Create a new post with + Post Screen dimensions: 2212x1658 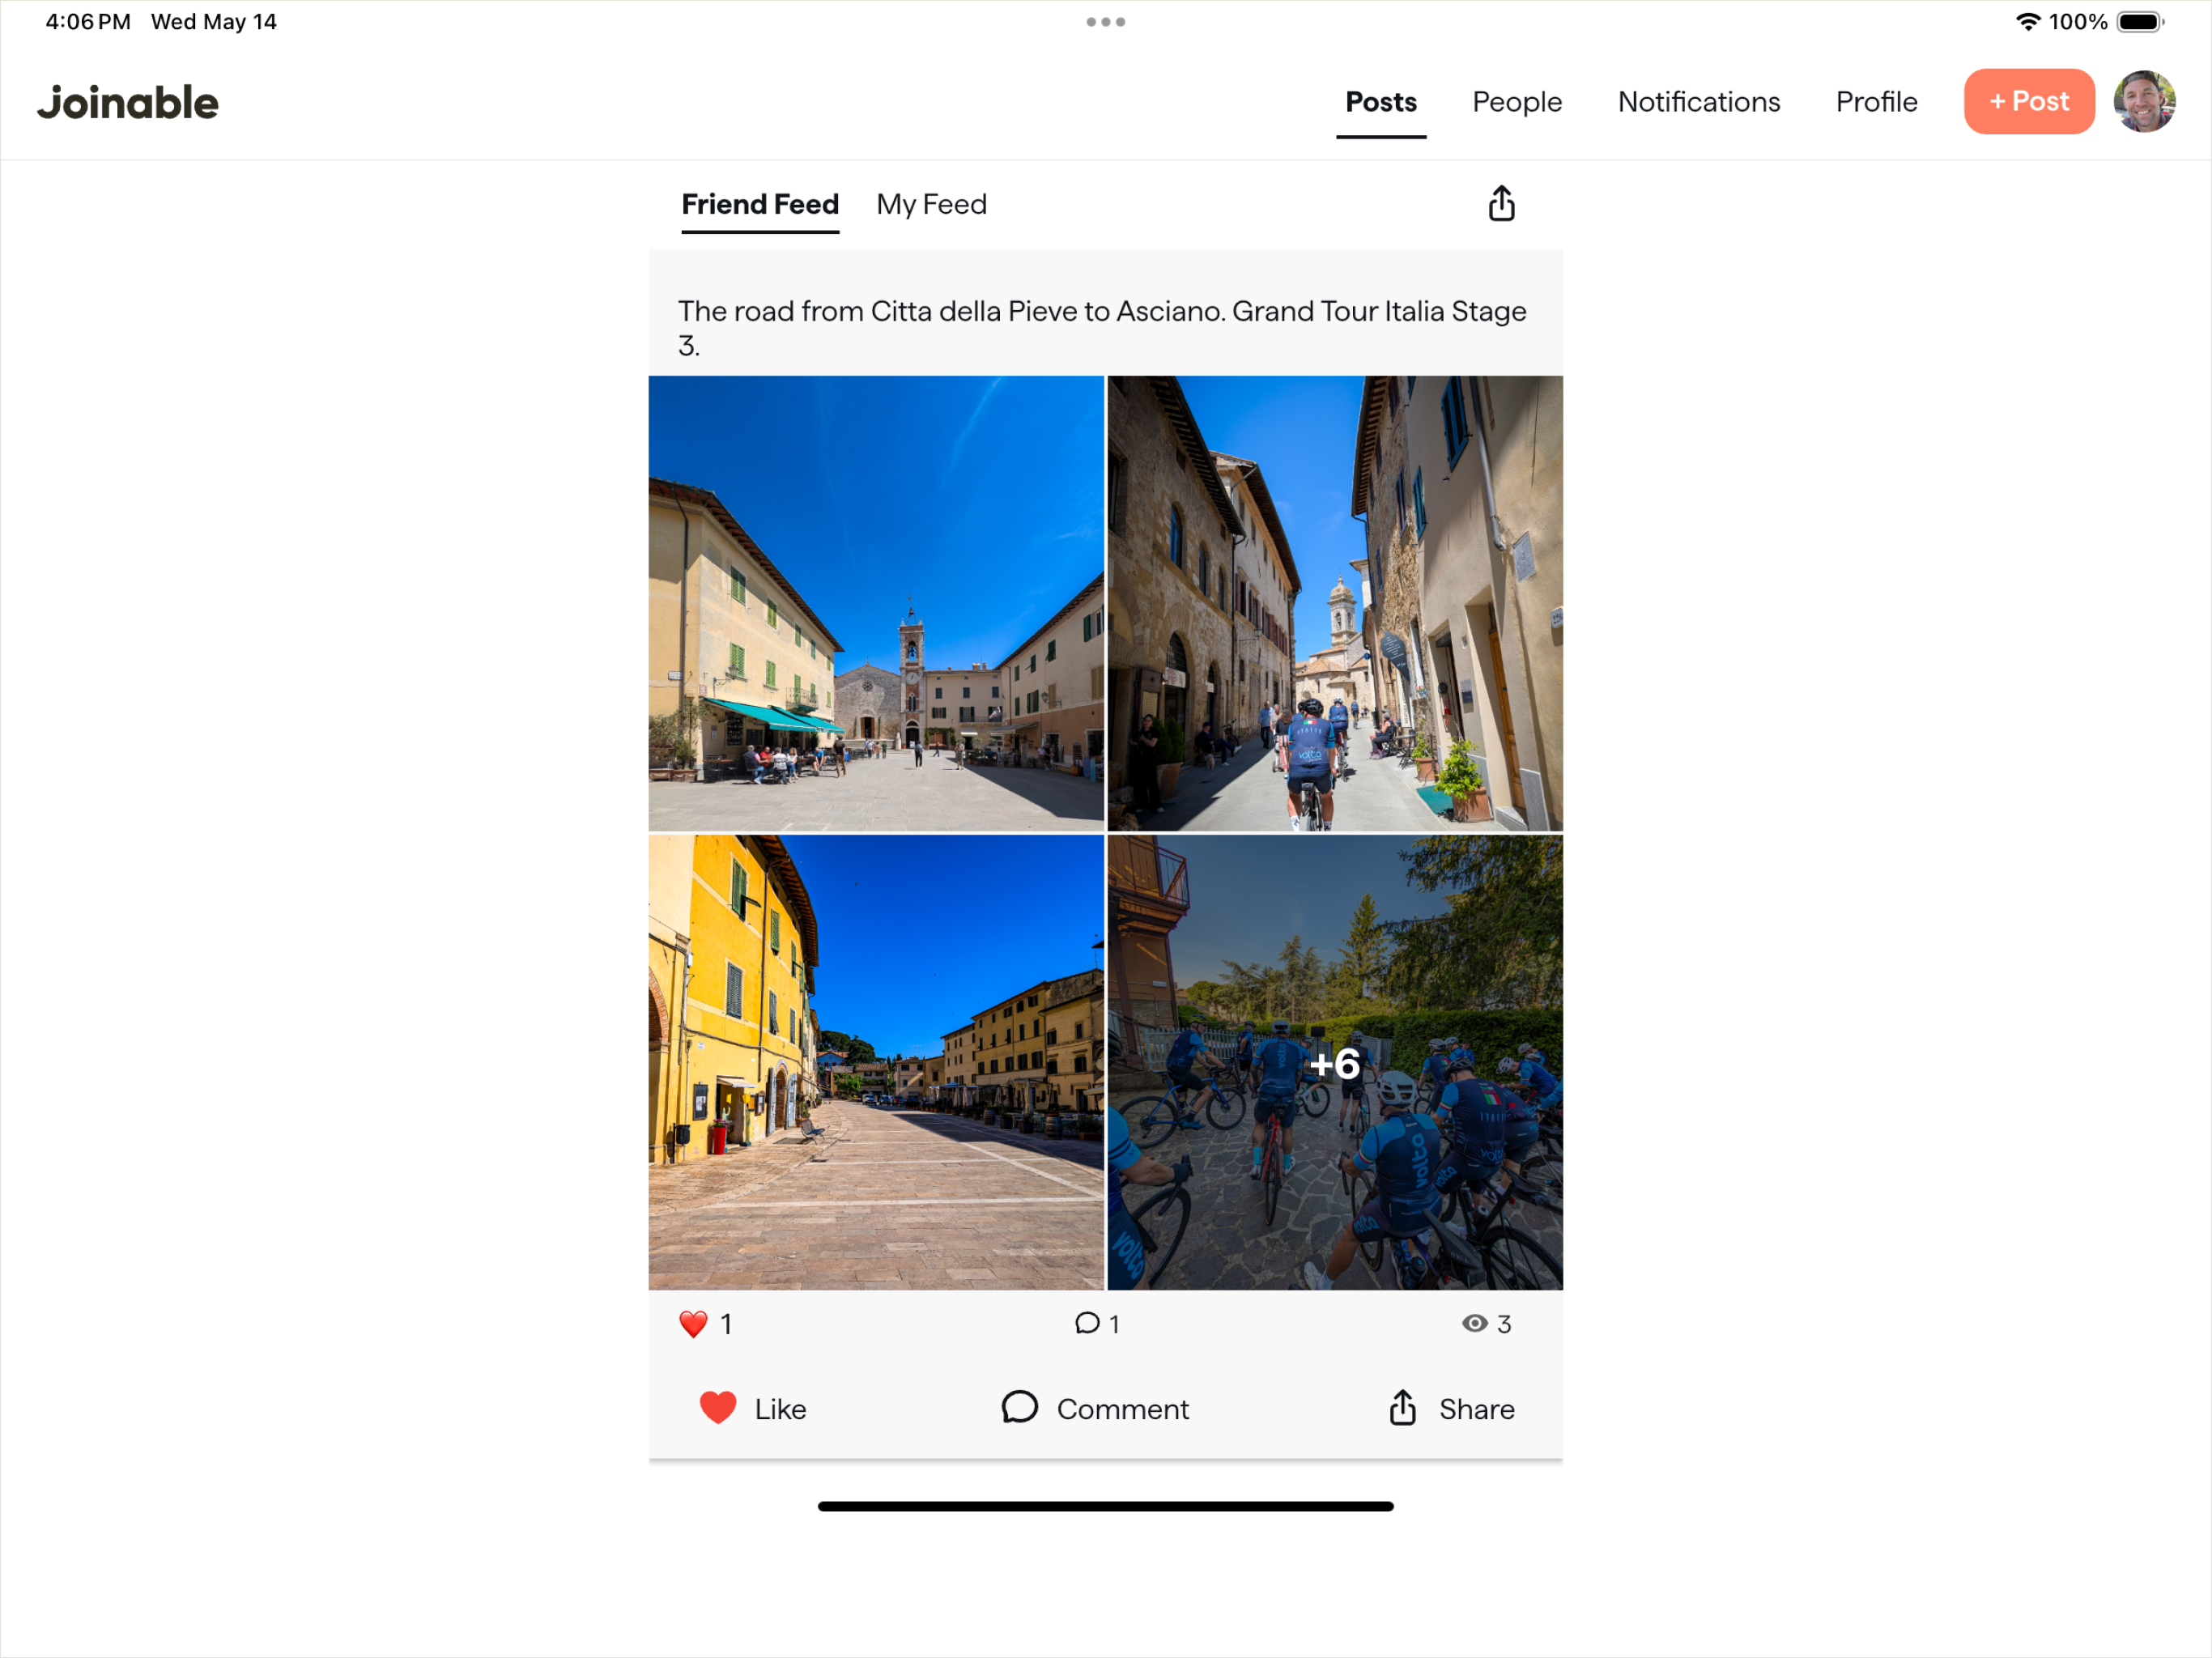click(x=2029, y=101)
